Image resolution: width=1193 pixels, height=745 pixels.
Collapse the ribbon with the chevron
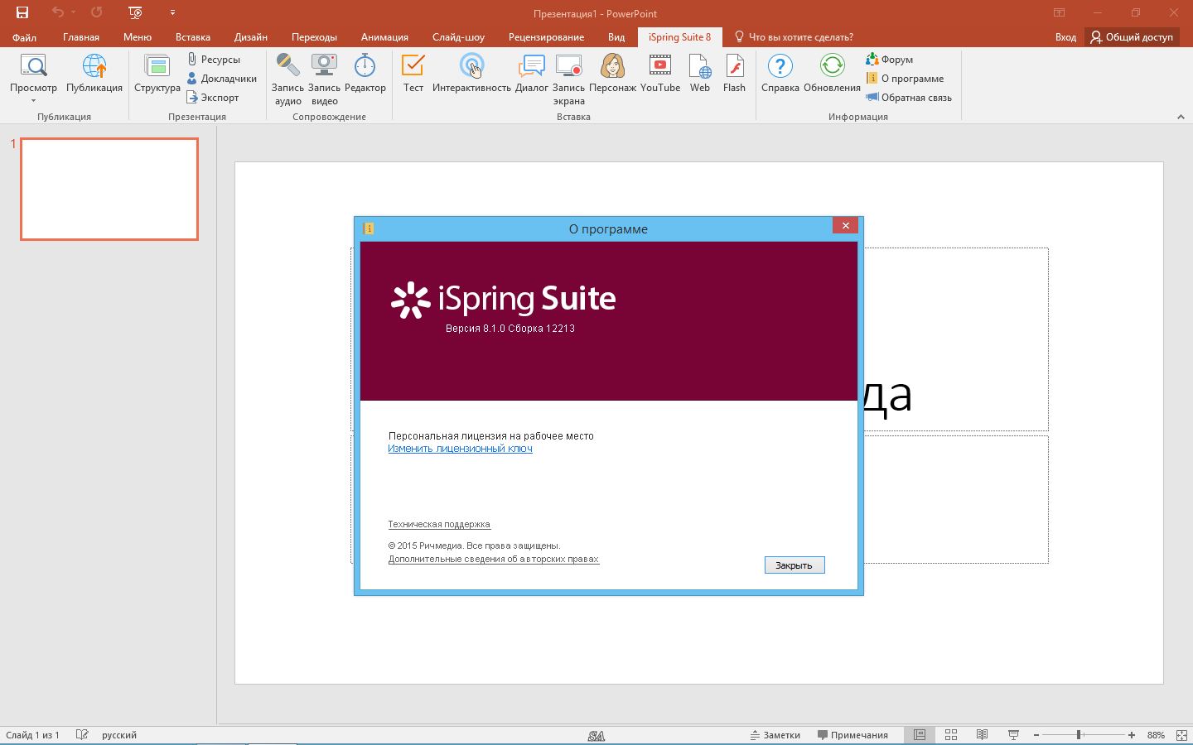tap(1181, 117)
